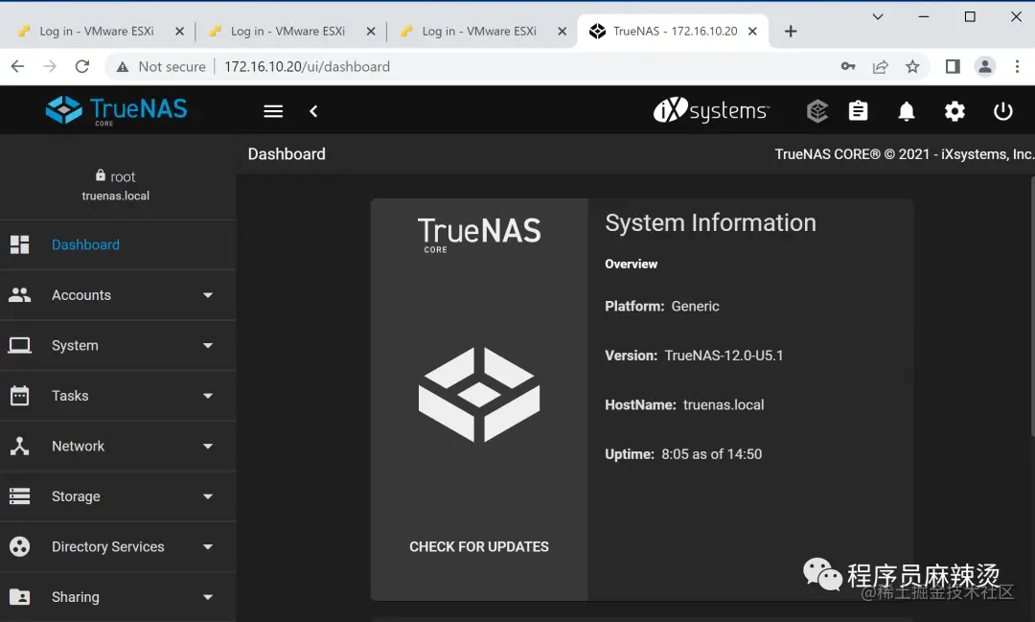Image resolution: width=1035 pixels, height=622 pixels.
Task: Click the browser back arrow
Action: coord(18,66)
